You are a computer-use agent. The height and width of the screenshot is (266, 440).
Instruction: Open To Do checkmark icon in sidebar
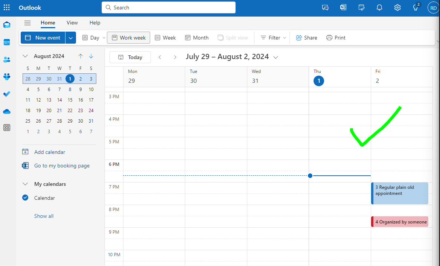[7, 94]
